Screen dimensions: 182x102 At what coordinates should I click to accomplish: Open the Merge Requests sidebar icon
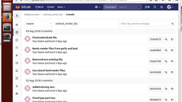[17, 48]
